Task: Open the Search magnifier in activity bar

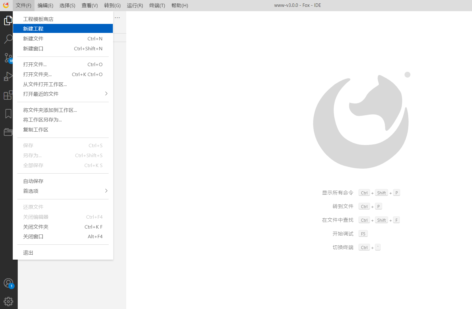Action: click(x=8, y=39)
